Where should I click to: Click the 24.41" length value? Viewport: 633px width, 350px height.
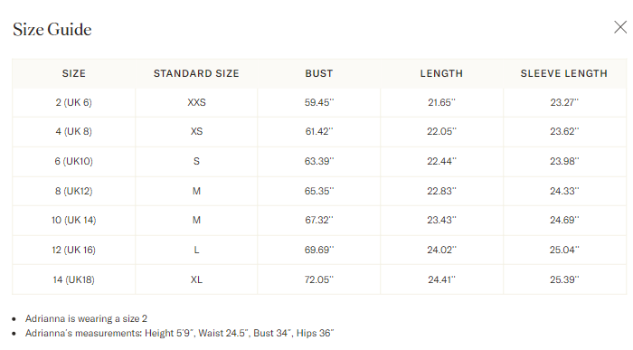[441, 279]
